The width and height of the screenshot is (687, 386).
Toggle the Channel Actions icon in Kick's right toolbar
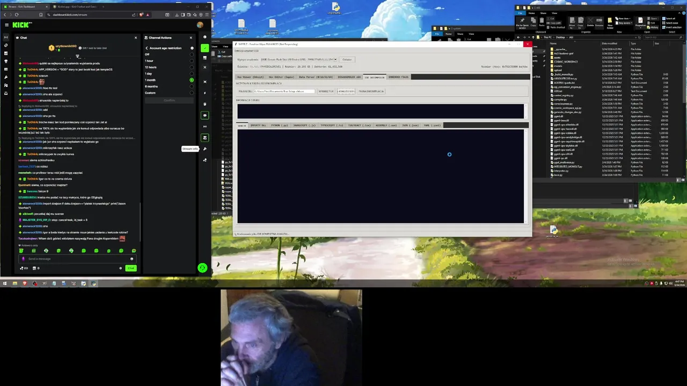point(204,138)
